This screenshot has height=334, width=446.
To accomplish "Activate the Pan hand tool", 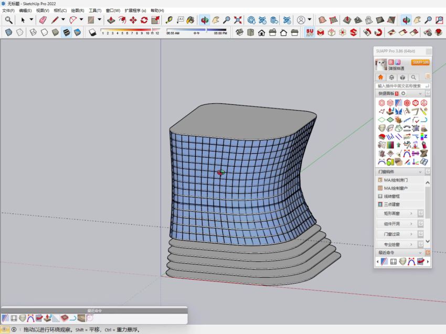I will (x=216, y=20).
